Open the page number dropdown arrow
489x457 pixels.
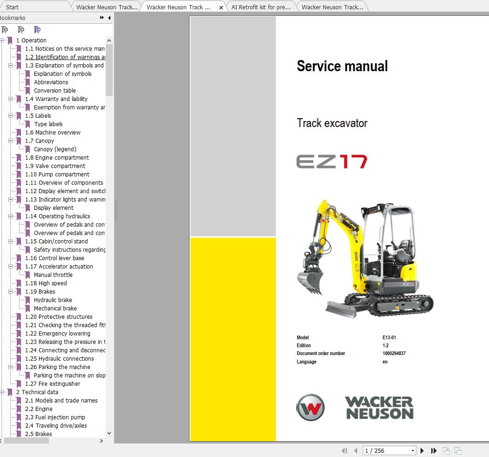point(413,450)
